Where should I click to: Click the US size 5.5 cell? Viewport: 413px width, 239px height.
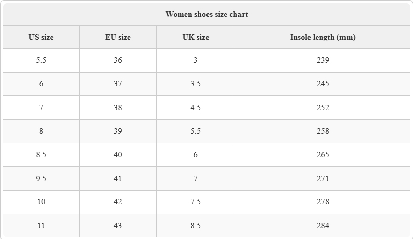click(x=41, y=60)
